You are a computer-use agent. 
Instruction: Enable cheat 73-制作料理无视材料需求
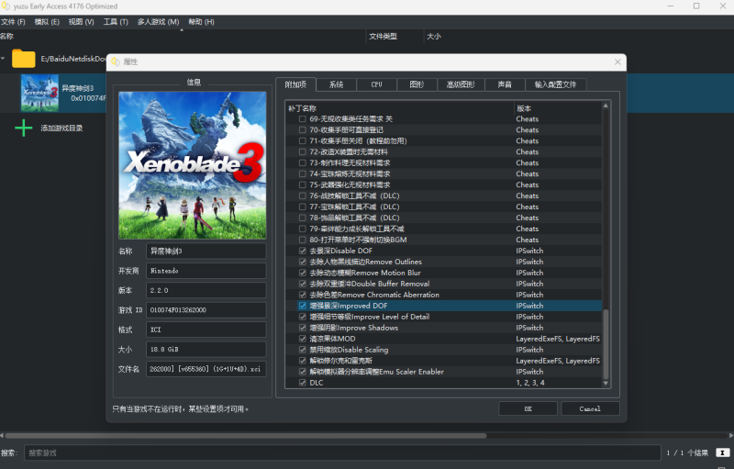point(303,162)
